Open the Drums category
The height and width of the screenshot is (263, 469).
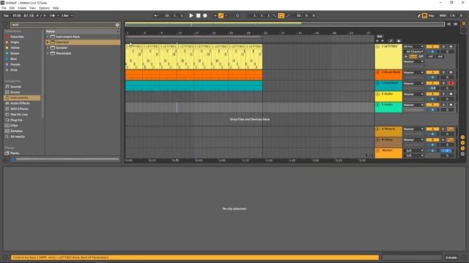tap(15, 92)
